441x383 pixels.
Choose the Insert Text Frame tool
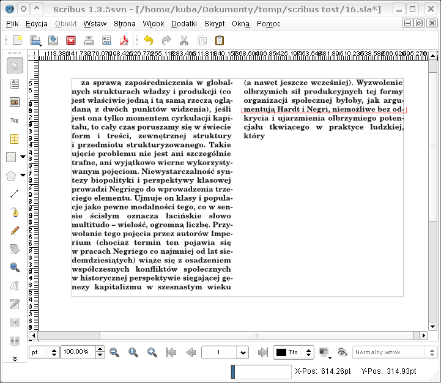coord(15,84)
